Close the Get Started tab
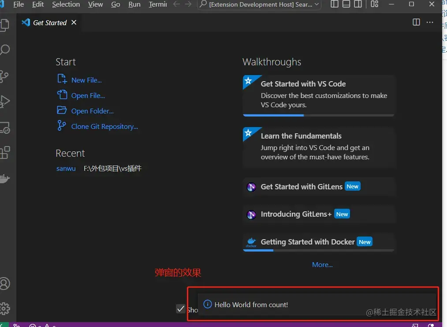Image resolution: width=447 pixels, height=327 pixels. click(x=74, y=22)
